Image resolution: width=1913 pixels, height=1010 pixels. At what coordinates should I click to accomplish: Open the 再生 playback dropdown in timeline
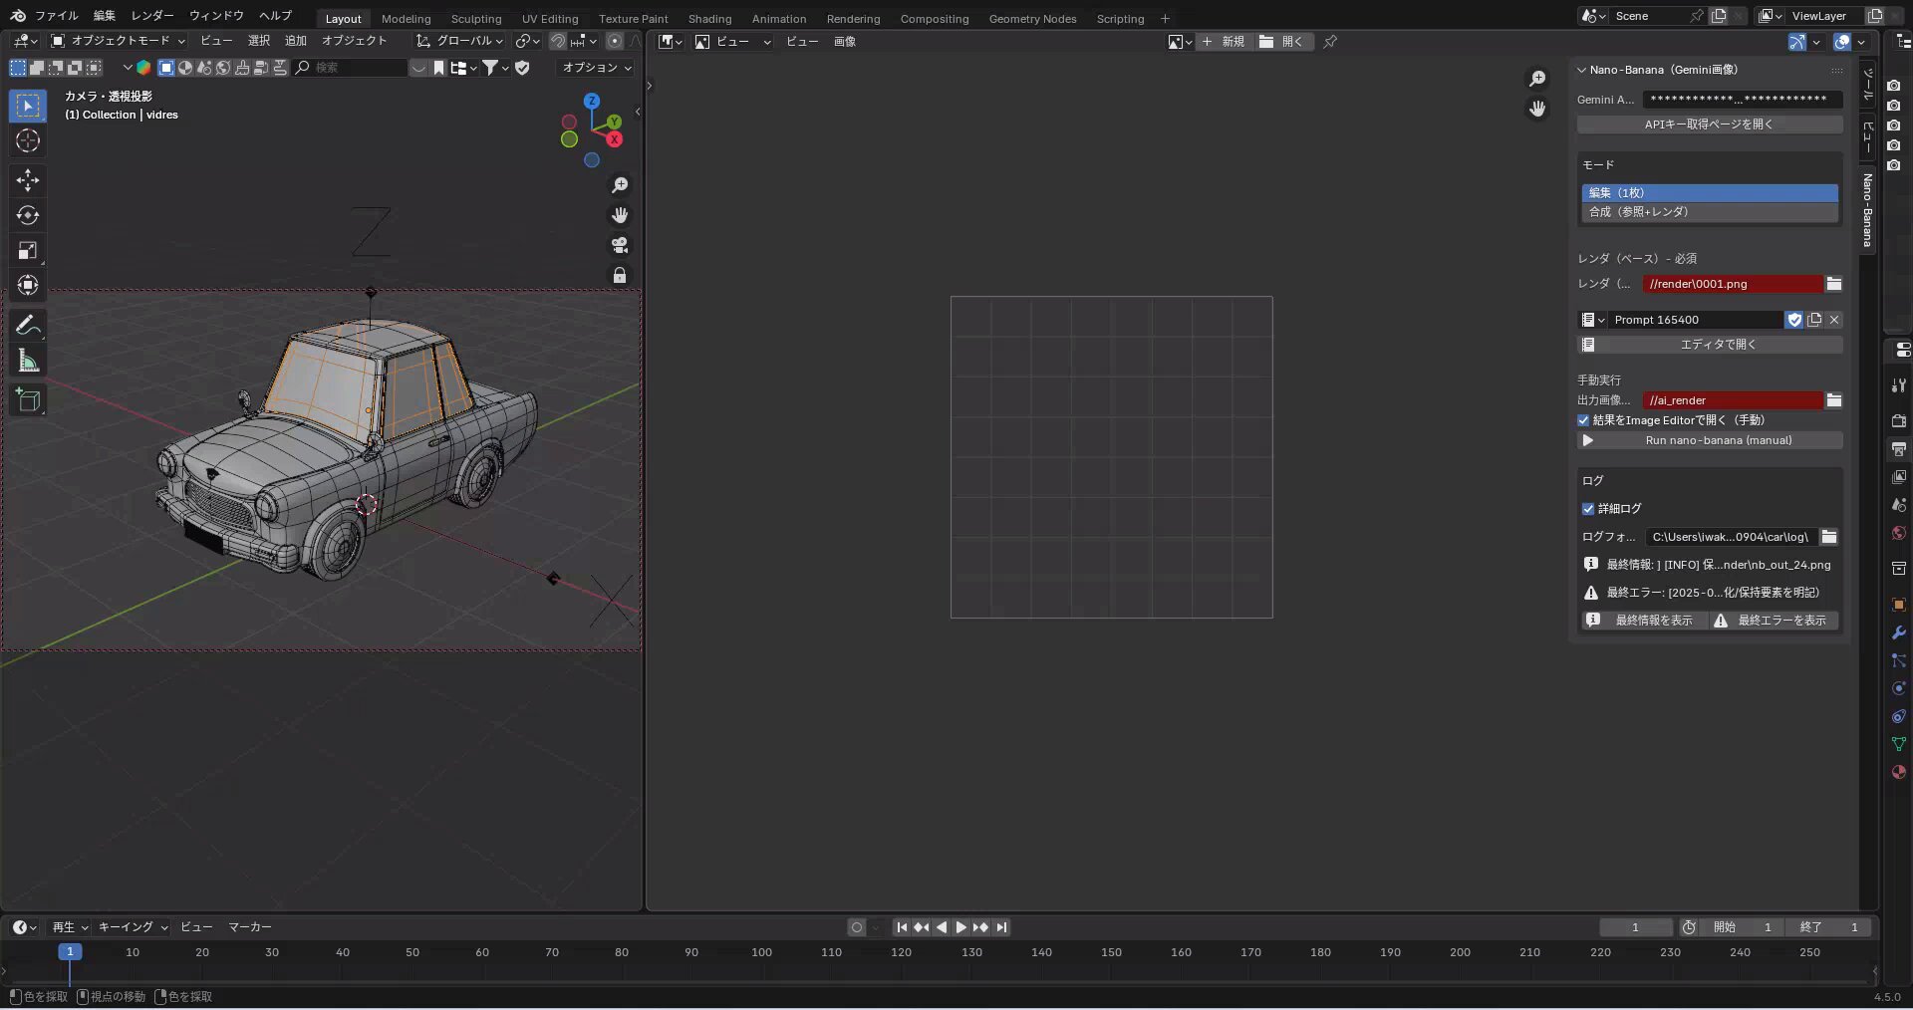pos(70,927)
